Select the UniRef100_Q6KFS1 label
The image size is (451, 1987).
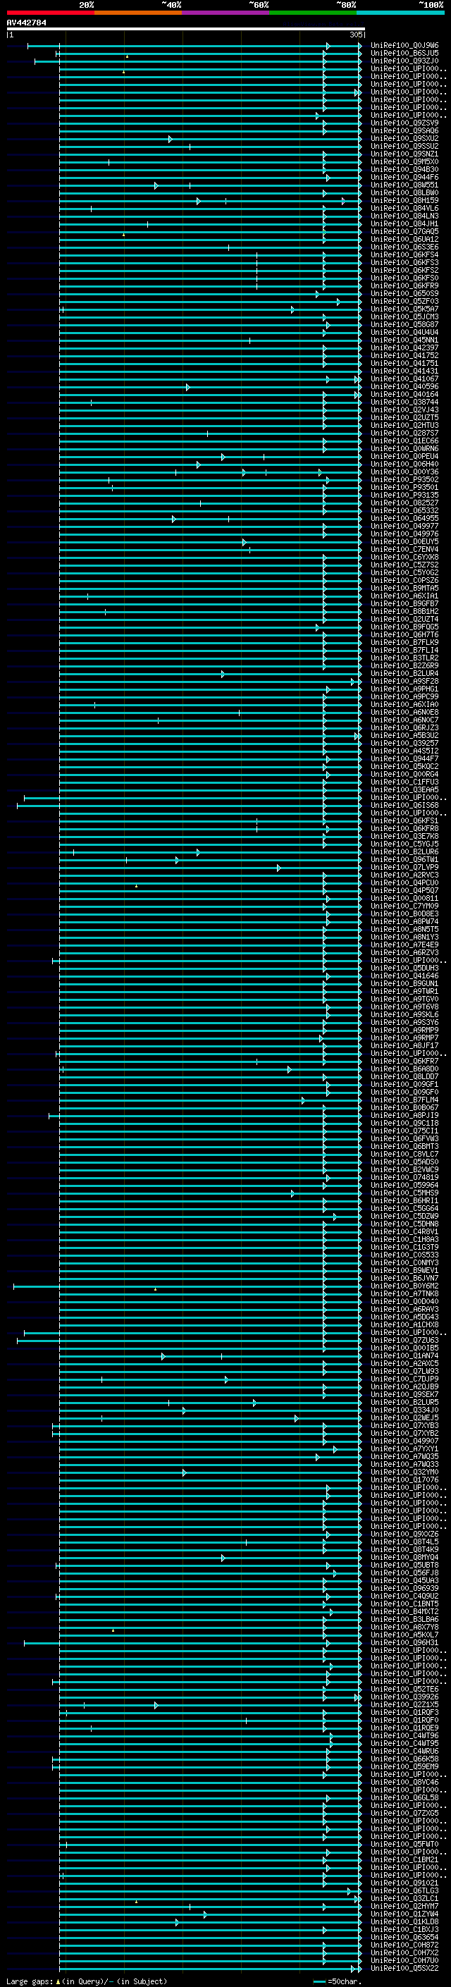tap(404, 820)
